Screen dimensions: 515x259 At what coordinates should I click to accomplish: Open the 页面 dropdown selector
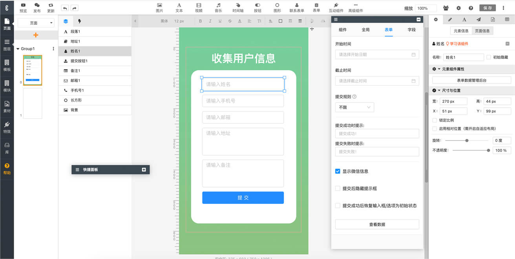[36, 23]
